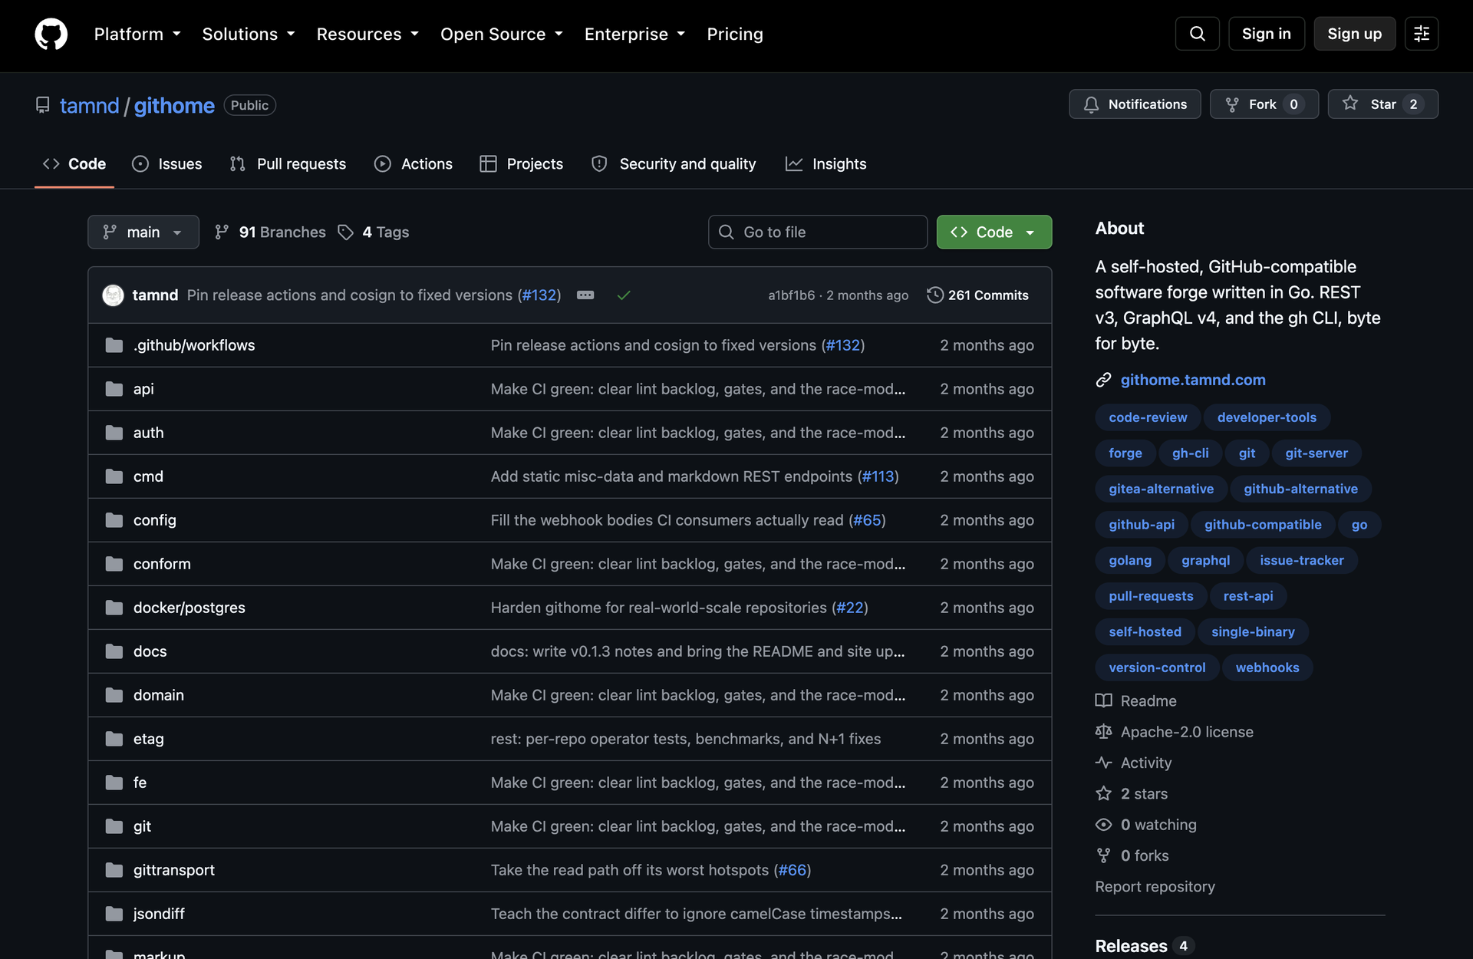This screenshot has height=959, width=1473.
Task: Click the Star icon for this repository
Action: [1350, 104]
